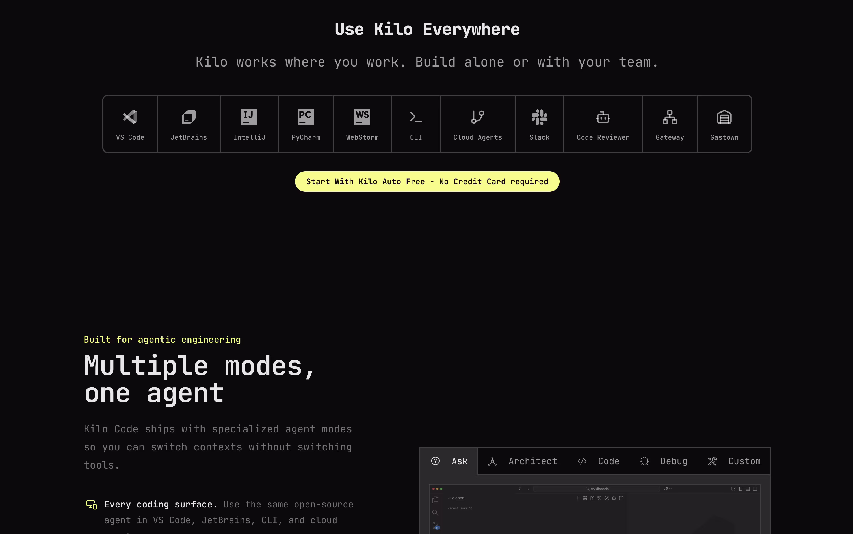Image resolution: width=853 pixels, height=534 pixels.
Task: Click the Gastown label text
Action: click(724, 137)
